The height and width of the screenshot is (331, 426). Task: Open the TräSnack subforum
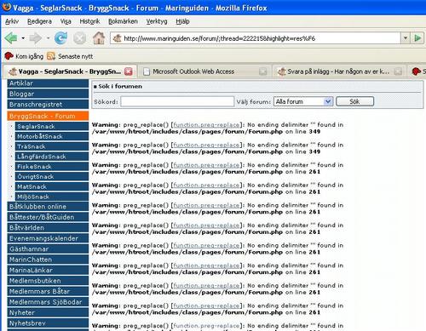click(52, 146)
